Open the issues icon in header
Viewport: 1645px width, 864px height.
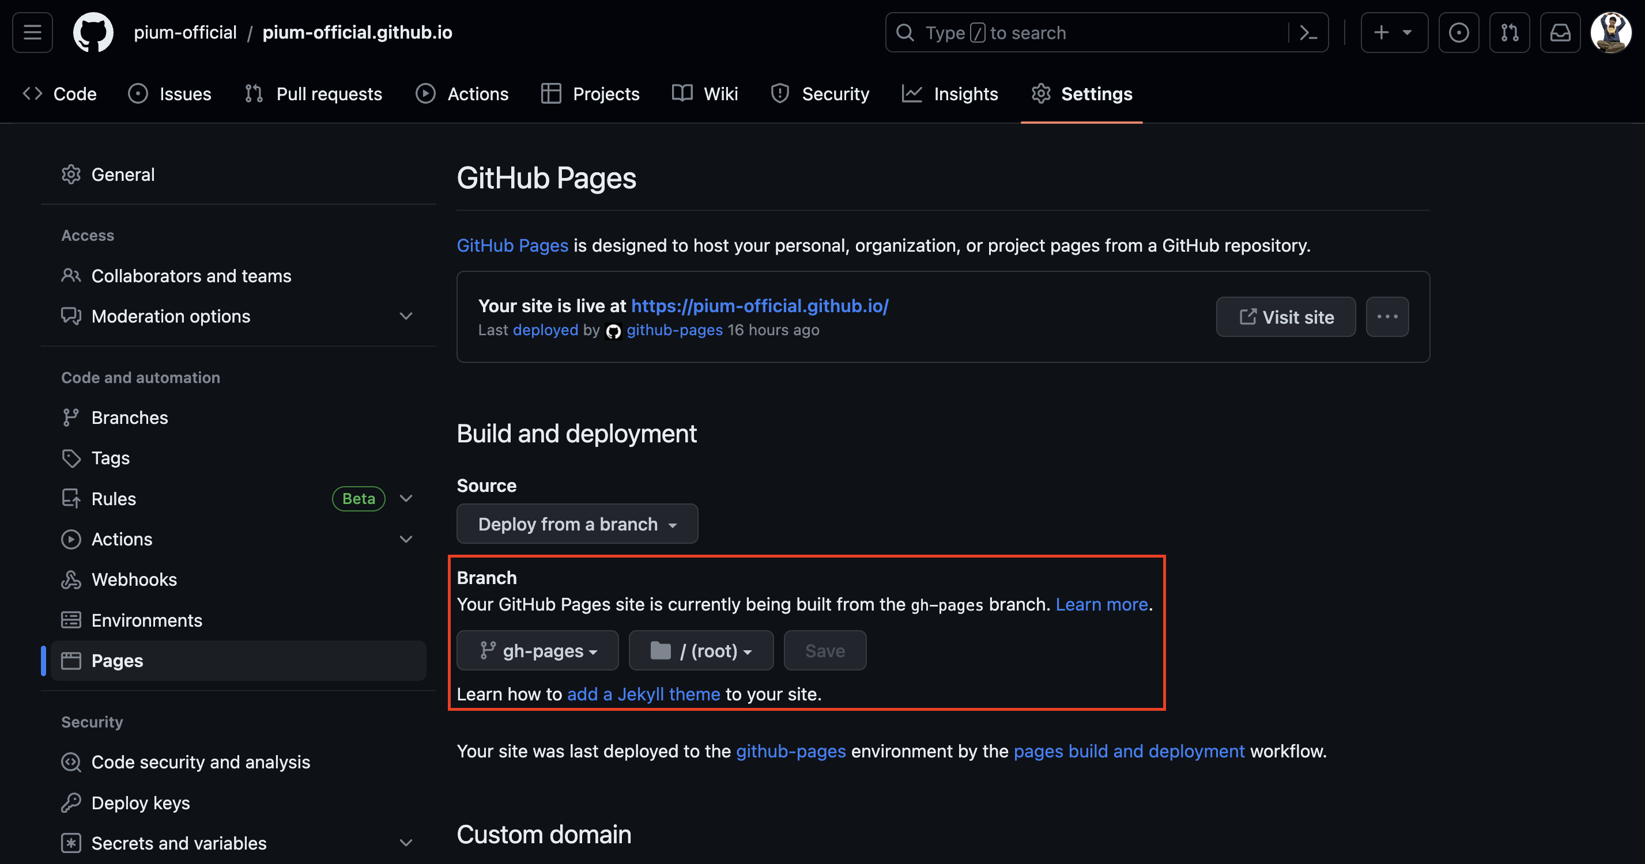click(1458, 32)
